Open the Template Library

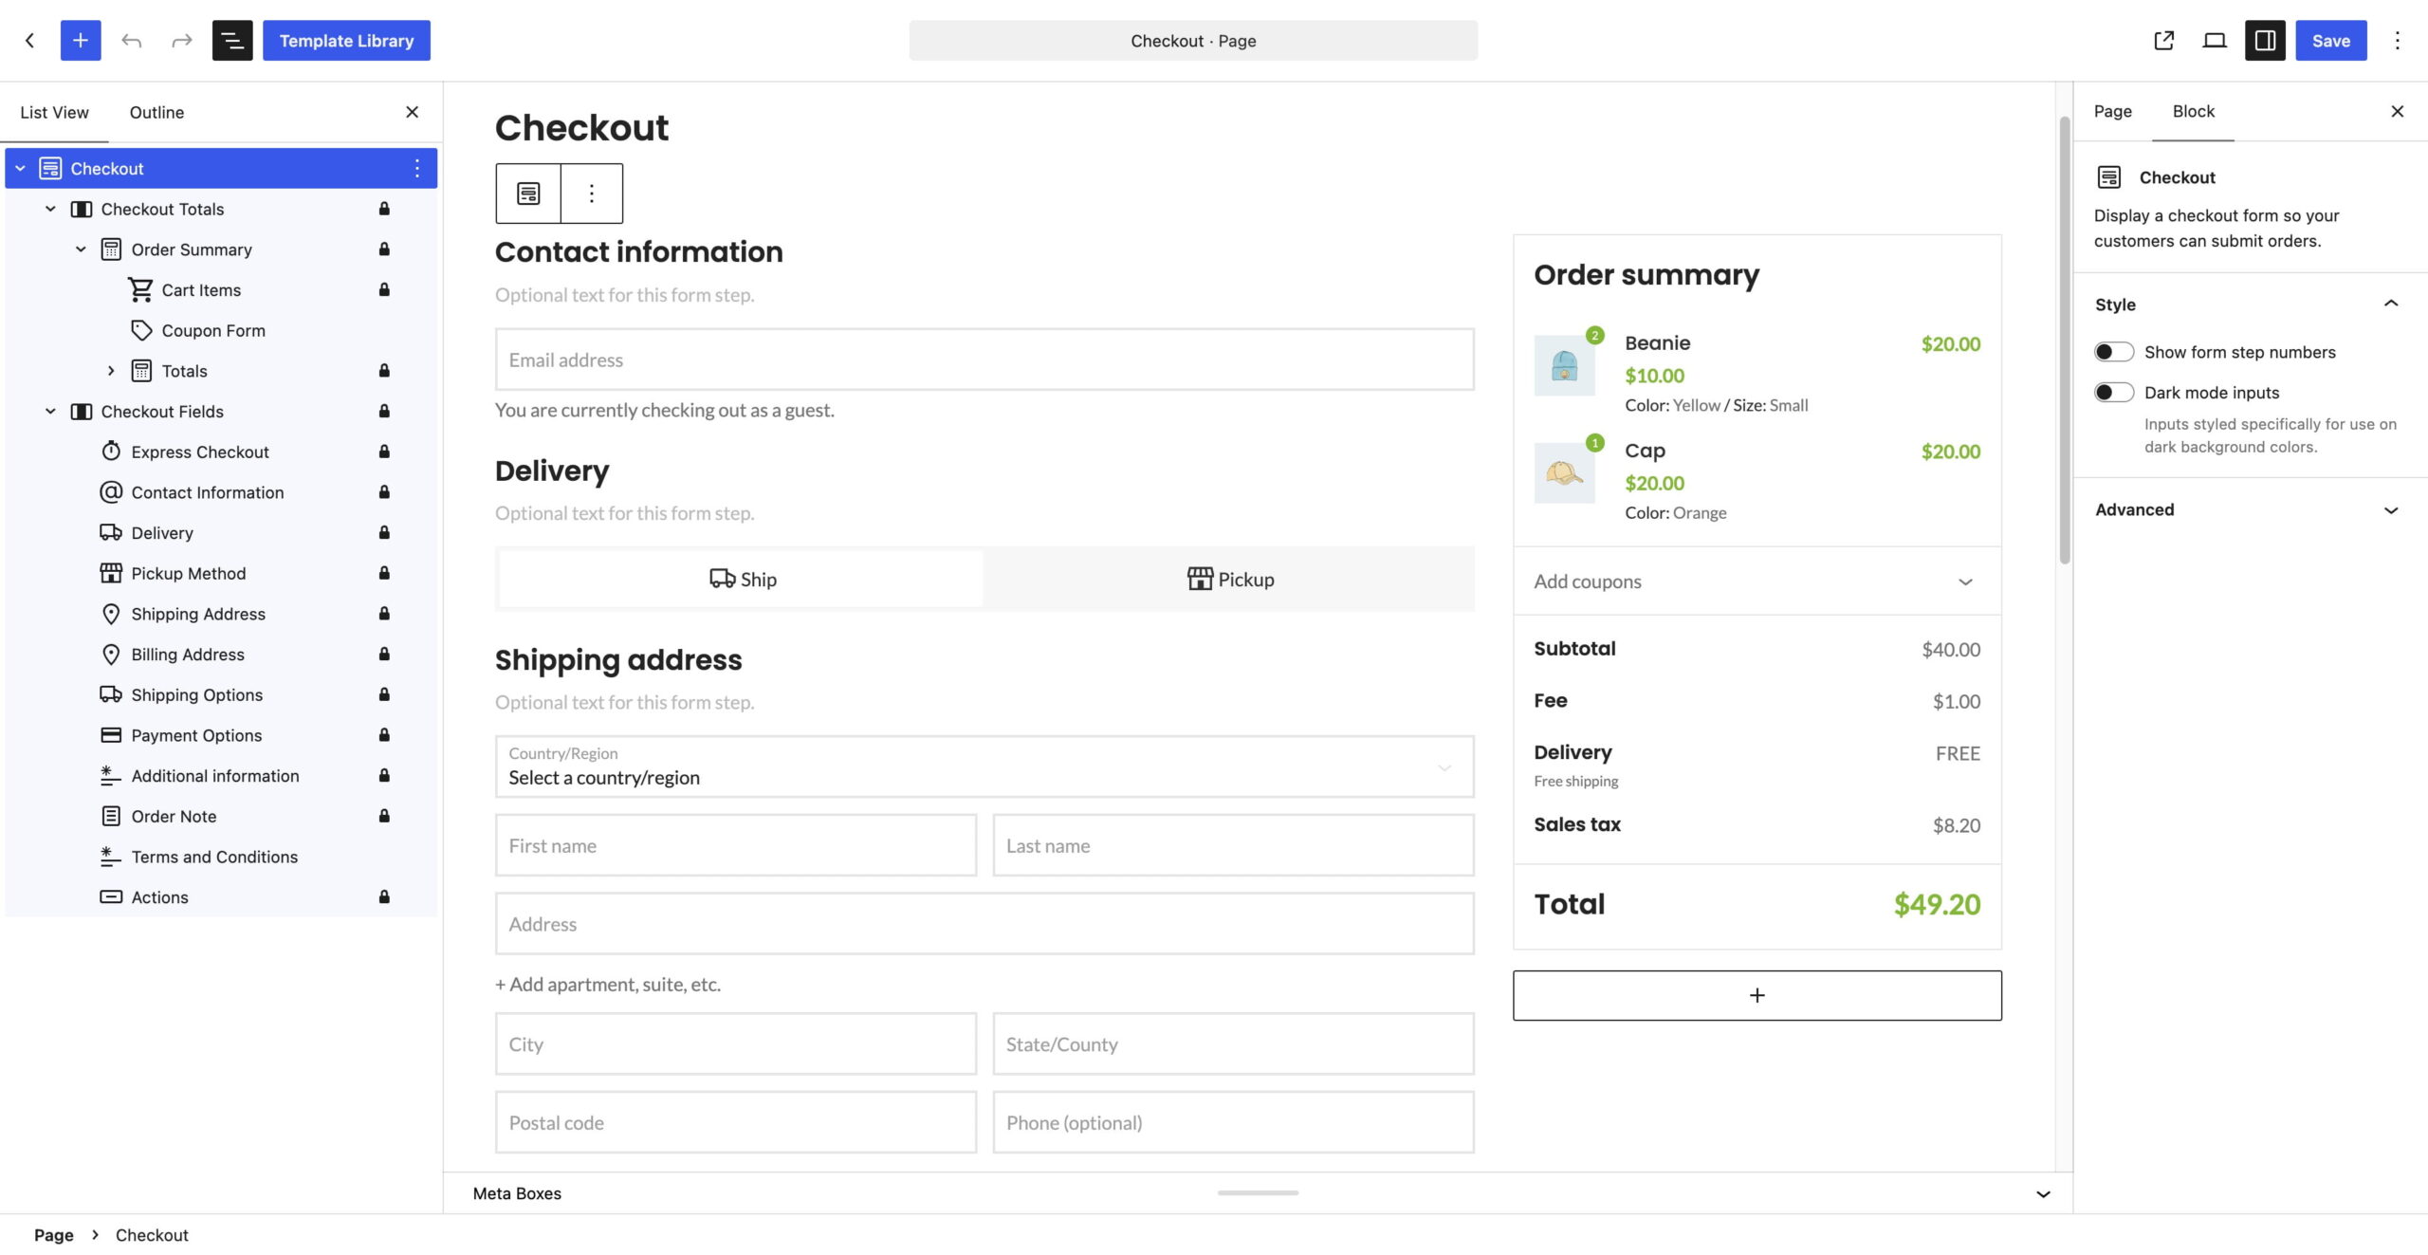click(346, 41)
